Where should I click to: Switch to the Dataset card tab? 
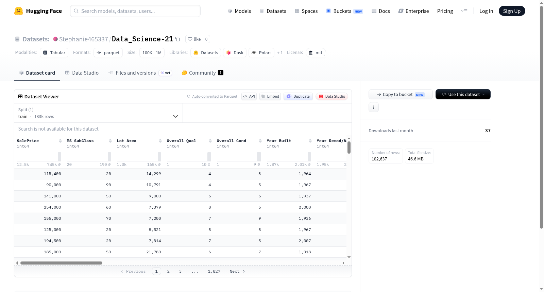pyautogui.click(x=37, y=73)
